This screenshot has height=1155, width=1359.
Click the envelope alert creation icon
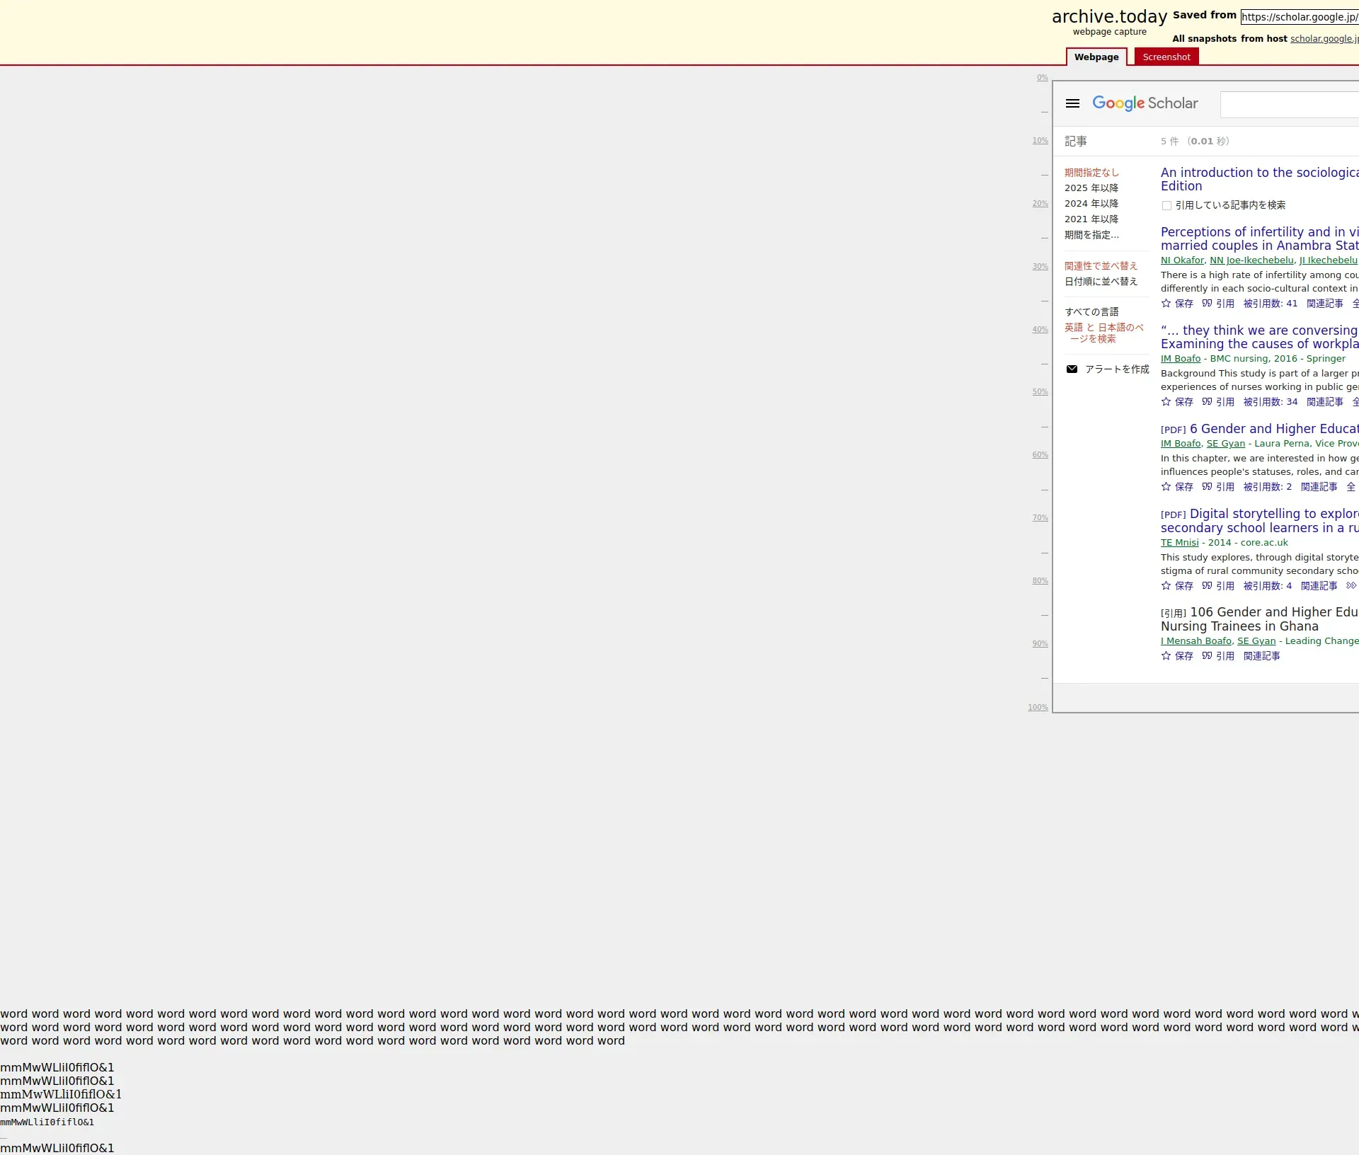pyautogui.click(x=1072, y=369)
